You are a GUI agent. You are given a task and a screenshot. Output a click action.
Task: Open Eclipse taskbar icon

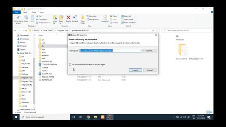point(110,117)
